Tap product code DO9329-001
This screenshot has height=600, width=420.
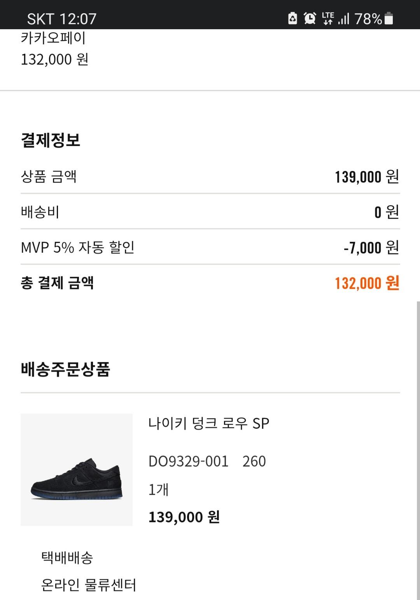tap(189, 461)
